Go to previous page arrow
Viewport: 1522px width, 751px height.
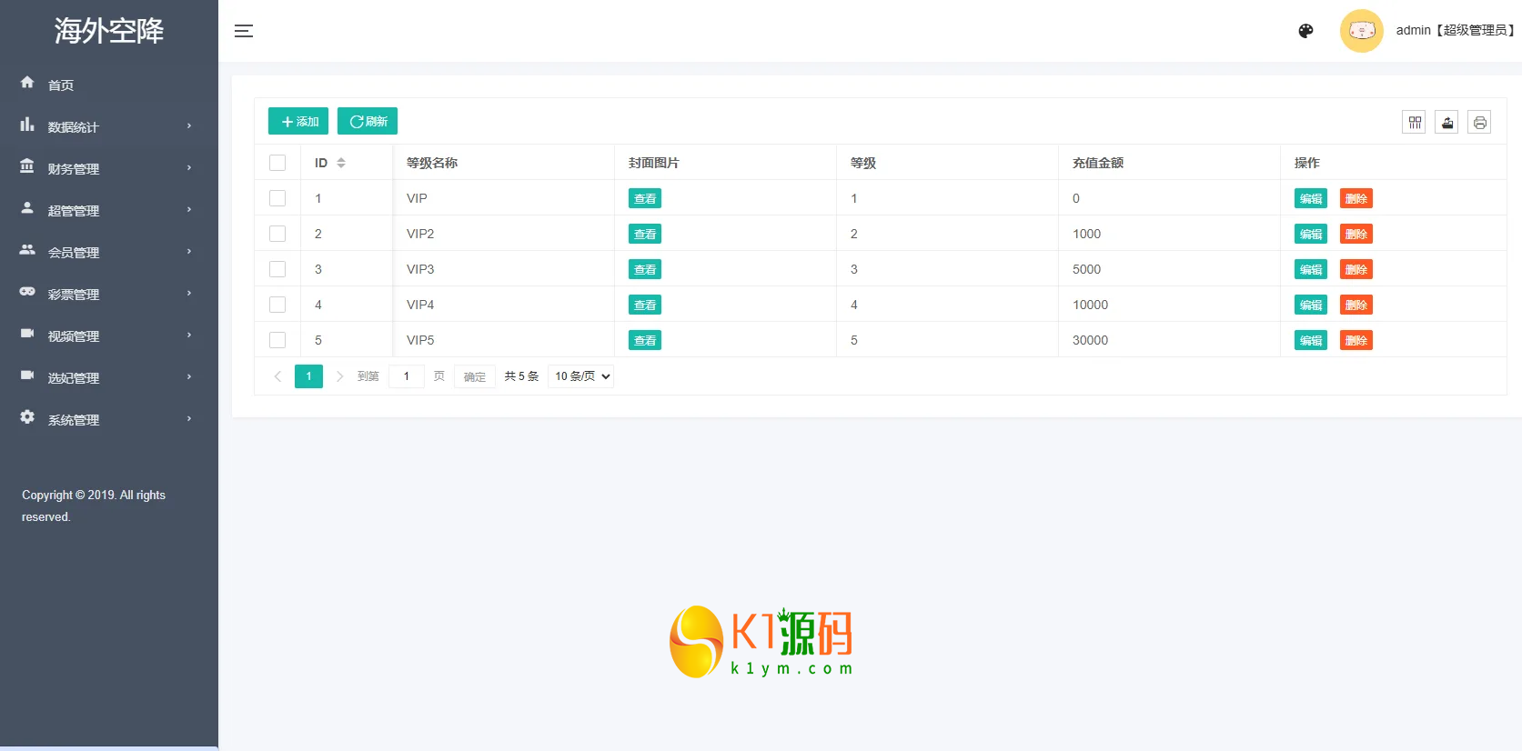pyautogui.click(x=277, y=376)
